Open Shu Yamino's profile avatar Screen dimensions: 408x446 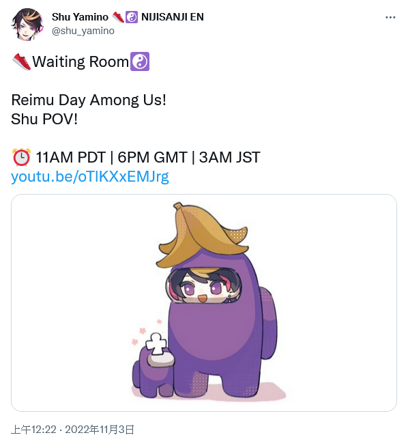pos(27,24)
